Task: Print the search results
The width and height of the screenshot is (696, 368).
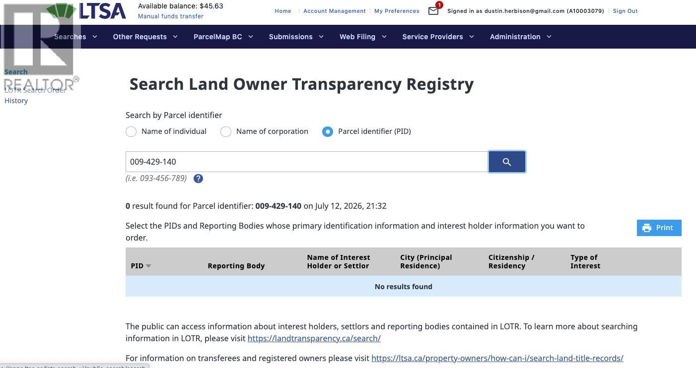Action: tap(659, 228)
